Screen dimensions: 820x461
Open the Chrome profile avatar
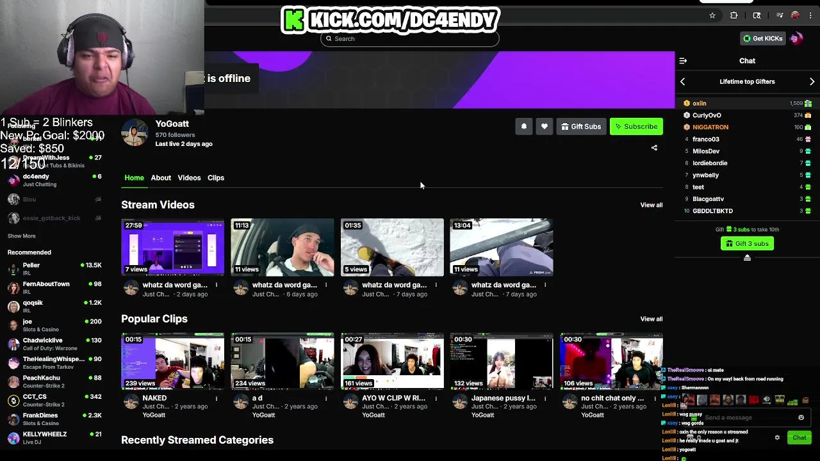click(x=795, y=15)
